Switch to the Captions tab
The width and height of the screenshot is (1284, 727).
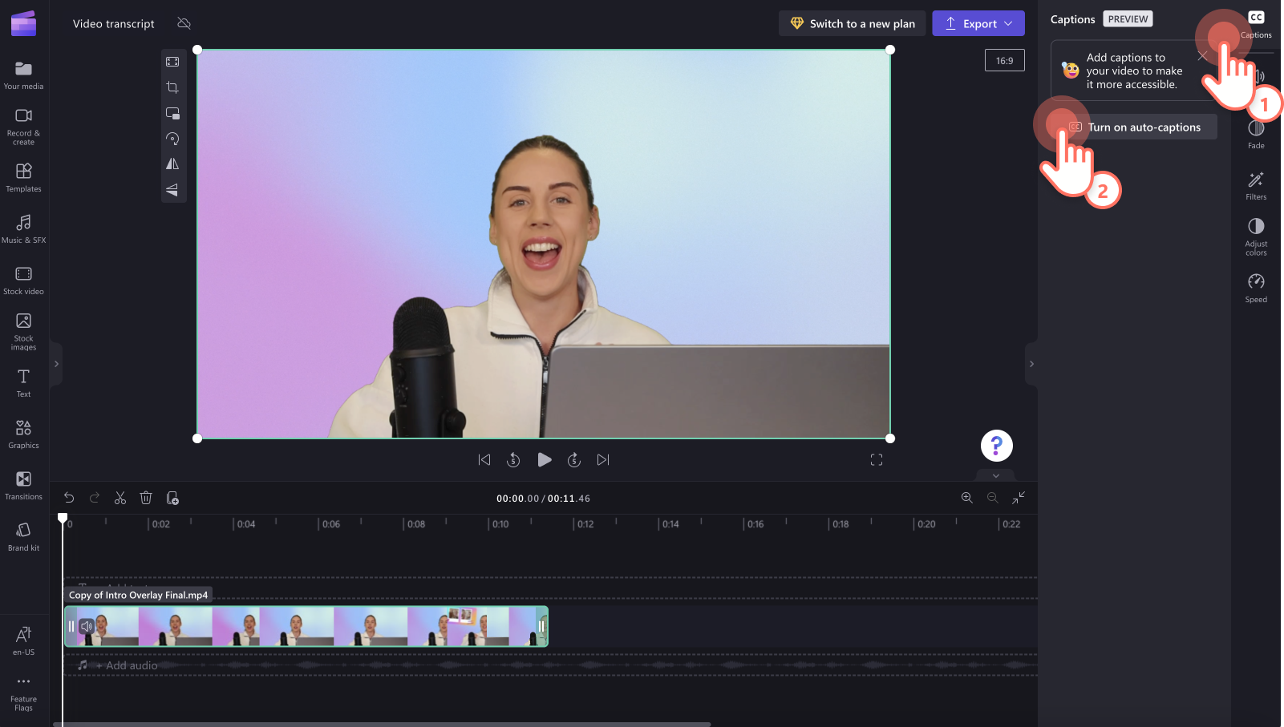pyautogui.click(x=1255, y=22)
